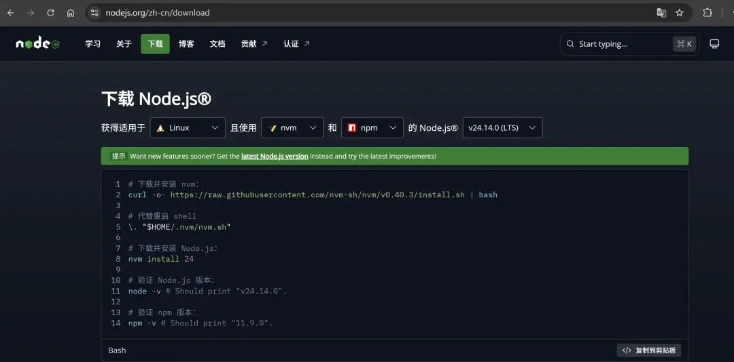
Task: Select the 下载 navigation tab
Action: [x=155, y=44]
